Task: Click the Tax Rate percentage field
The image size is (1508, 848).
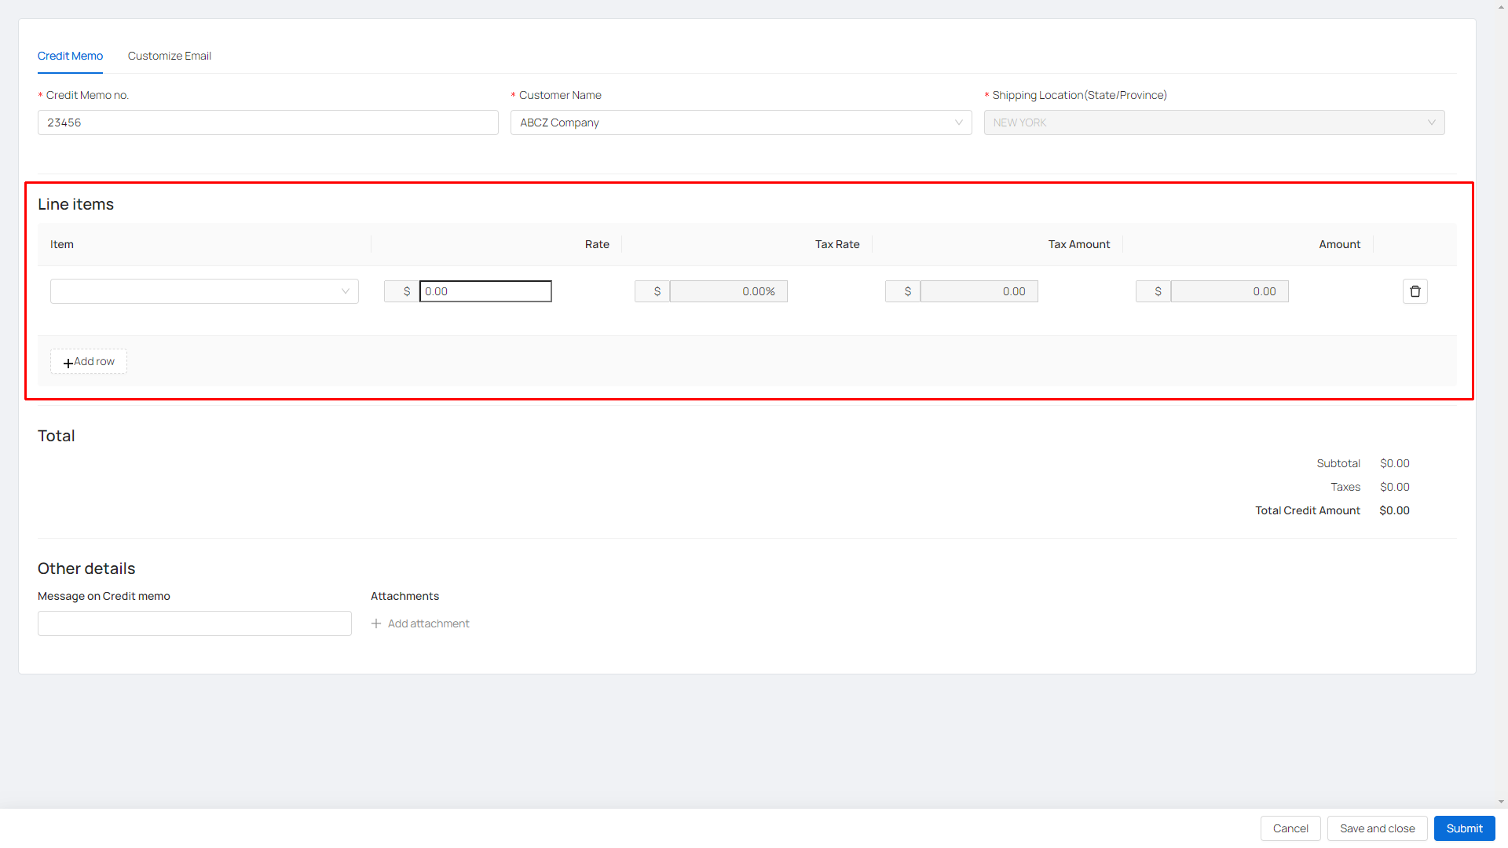Action: tap(728, 291)
